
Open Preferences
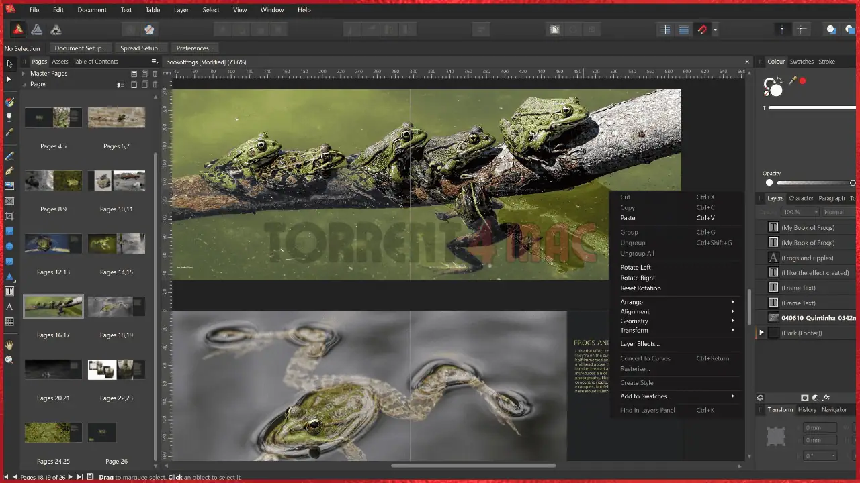click(x=194, y=48)
